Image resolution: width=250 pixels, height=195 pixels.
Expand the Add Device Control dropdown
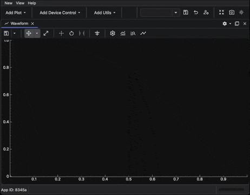tap(60, 12)
